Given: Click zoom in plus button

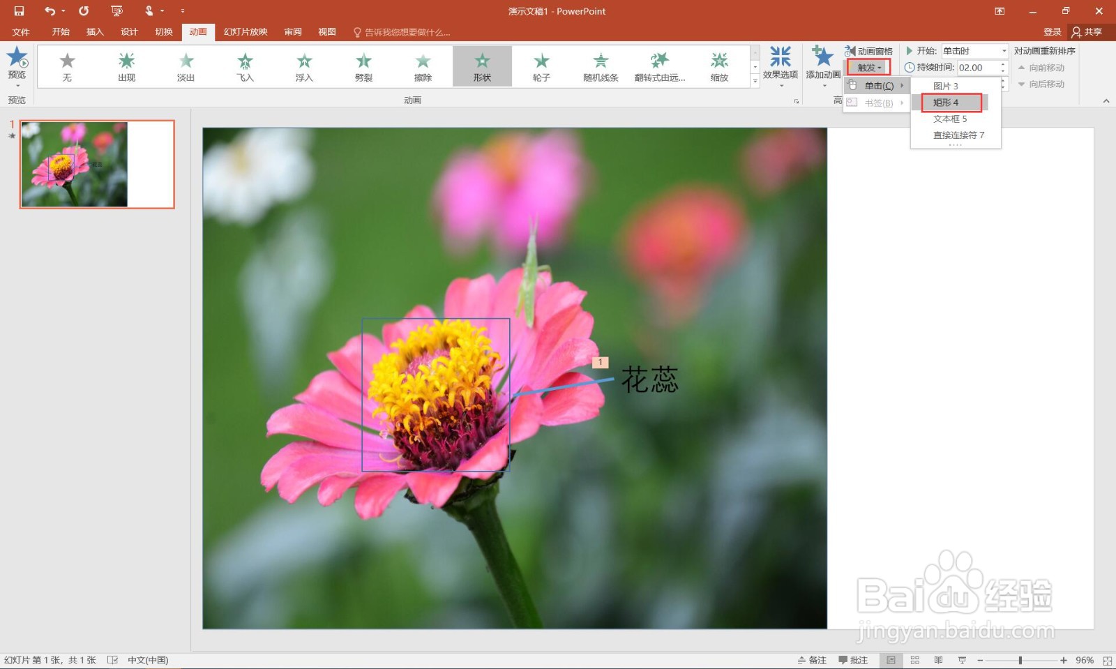Looking at the screenshot, I should (x=1064, y=660).
